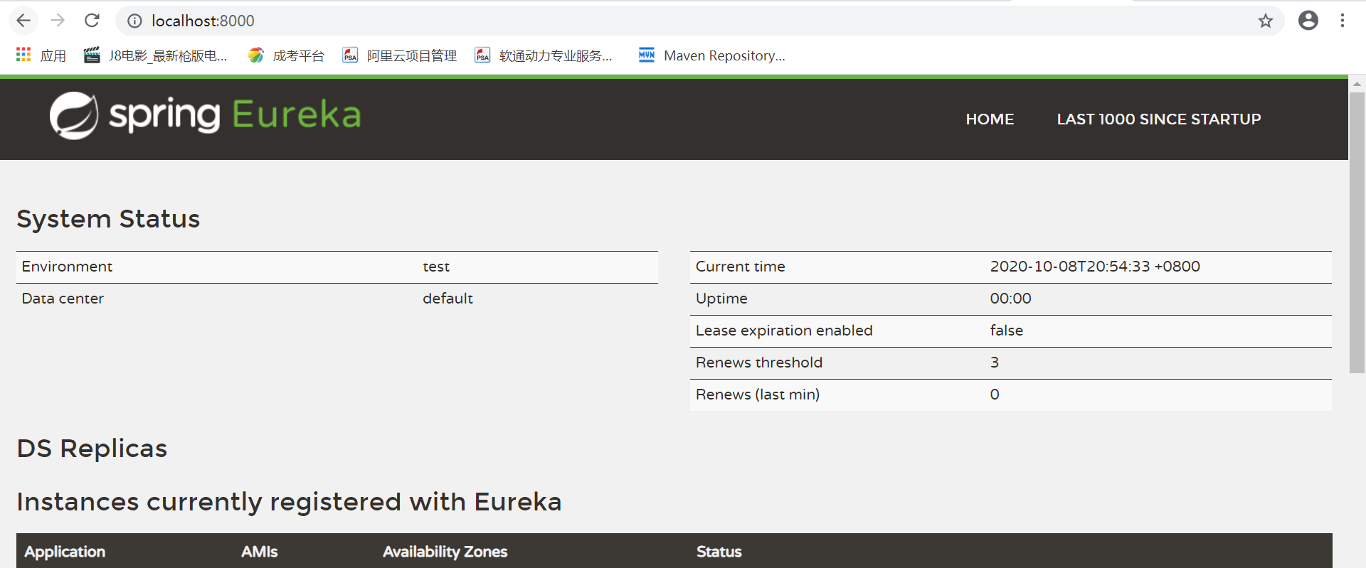Go back using the browser back arrow

[x=23, y=21]
